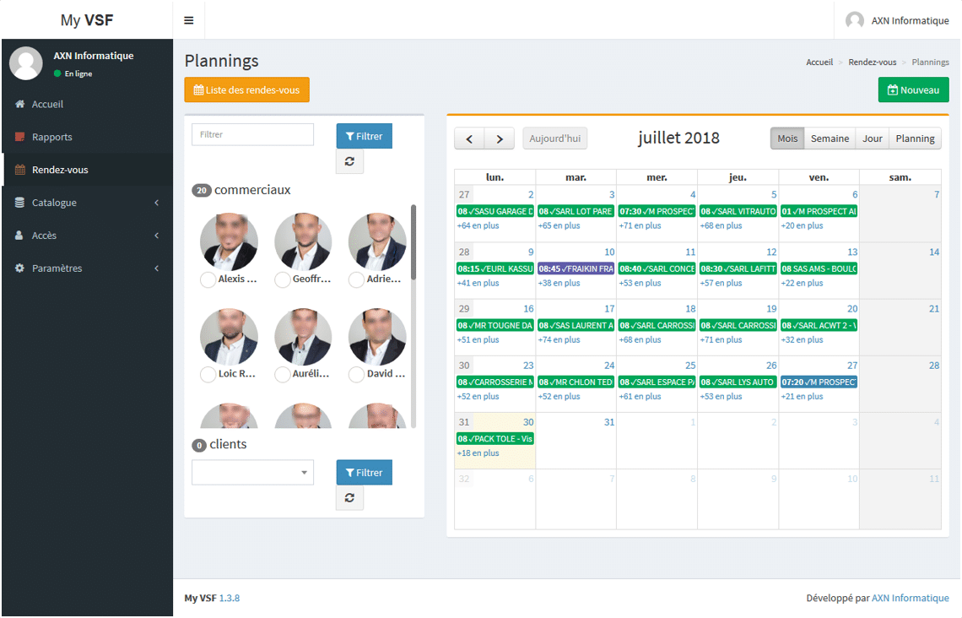Screen dimensions: 962x618
Task: Open the 08 SARL ESPACE event on July 25
Action: point(657,382)
